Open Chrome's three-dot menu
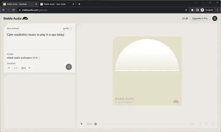The image size is (221, 132). point(217,10)
